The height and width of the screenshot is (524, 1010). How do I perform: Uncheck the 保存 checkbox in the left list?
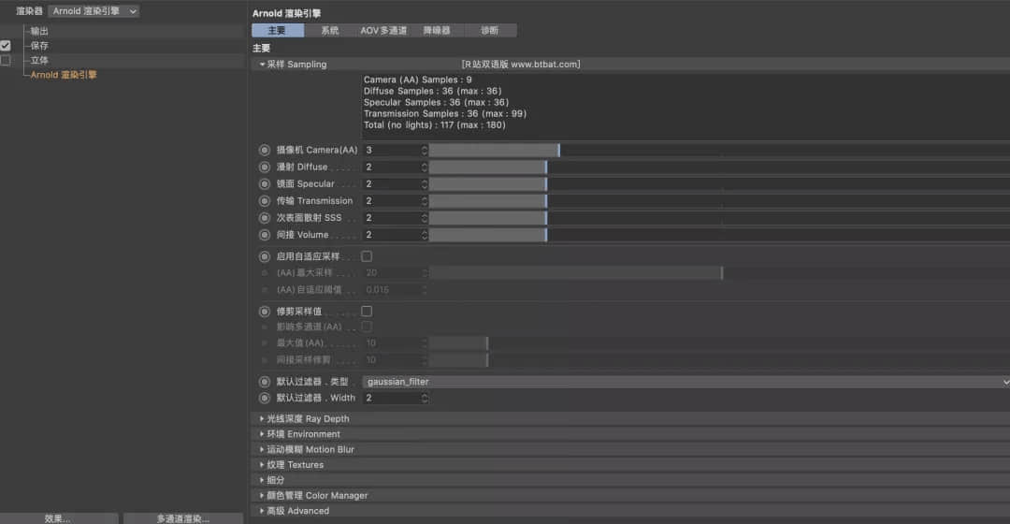(x=6, y=45)
